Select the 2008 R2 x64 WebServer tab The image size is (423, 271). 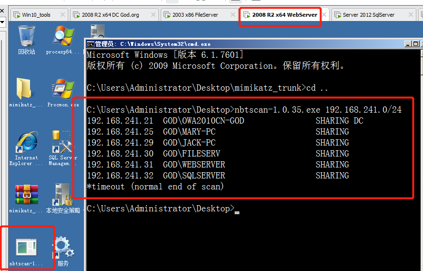(x=280, y=15)
